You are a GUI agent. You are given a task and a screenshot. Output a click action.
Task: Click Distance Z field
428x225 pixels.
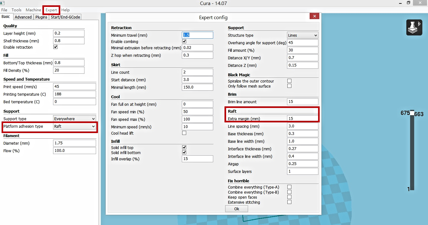coord(303,65)
